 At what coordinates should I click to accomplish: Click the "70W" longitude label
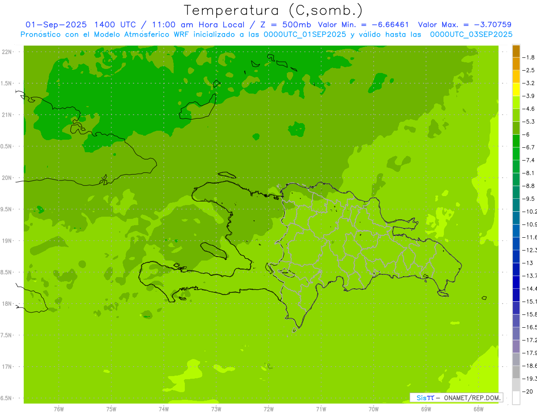pyautogui.click(x=373, y=409)
